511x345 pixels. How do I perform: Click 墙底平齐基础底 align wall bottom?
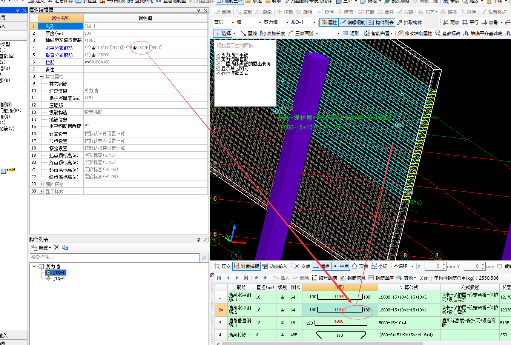pyautogui.click(x=483, y=34)
